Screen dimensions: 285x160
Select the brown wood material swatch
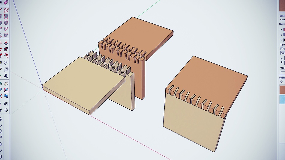point(282,90)
